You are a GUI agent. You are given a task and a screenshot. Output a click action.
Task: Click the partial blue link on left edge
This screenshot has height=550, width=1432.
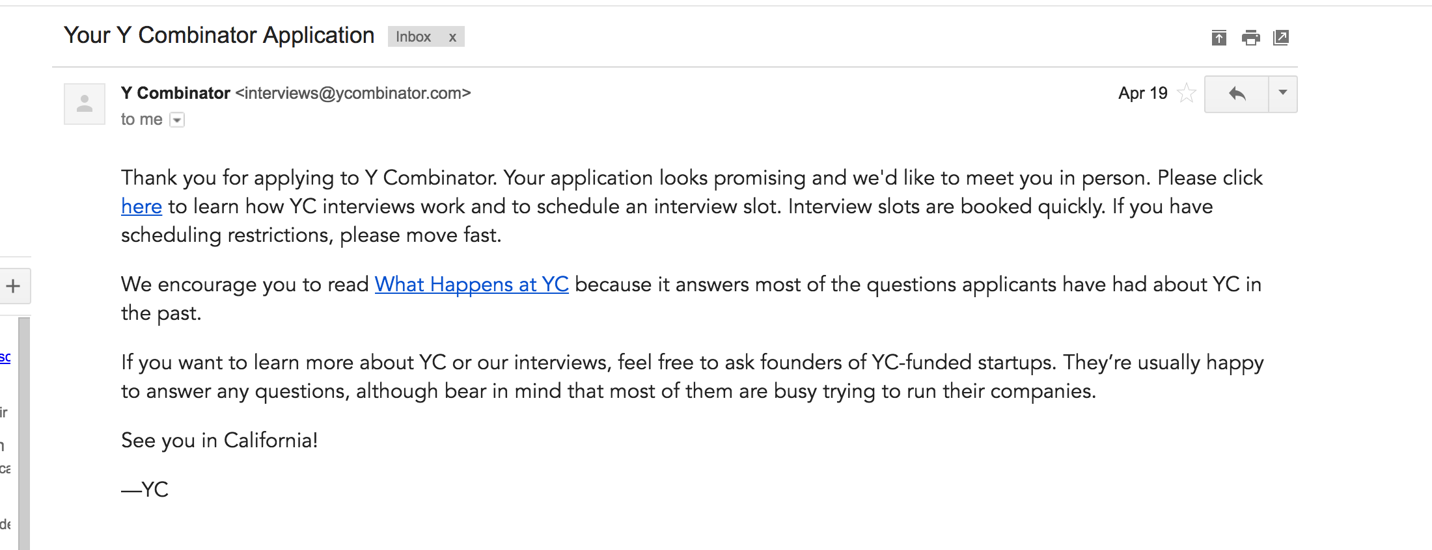point(5,357)
